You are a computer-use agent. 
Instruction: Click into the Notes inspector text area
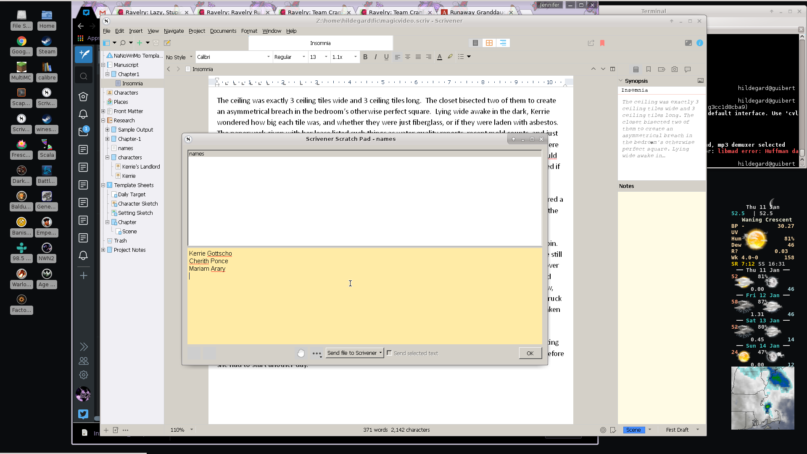[x=662, y=307]
